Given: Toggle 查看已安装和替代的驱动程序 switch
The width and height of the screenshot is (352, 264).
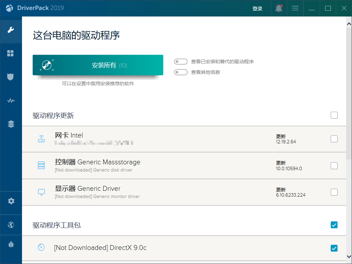Looking at the screenshot, I should [180, 62].
